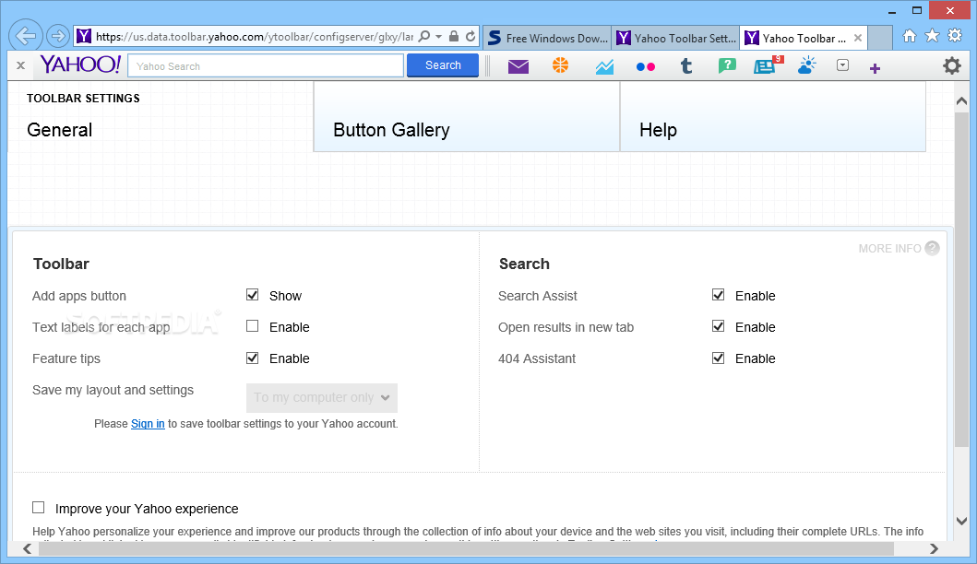Viewport: 977px width, 564px height.
Task: Click the horizontal scrollbar right arrow
Action: 934,548
